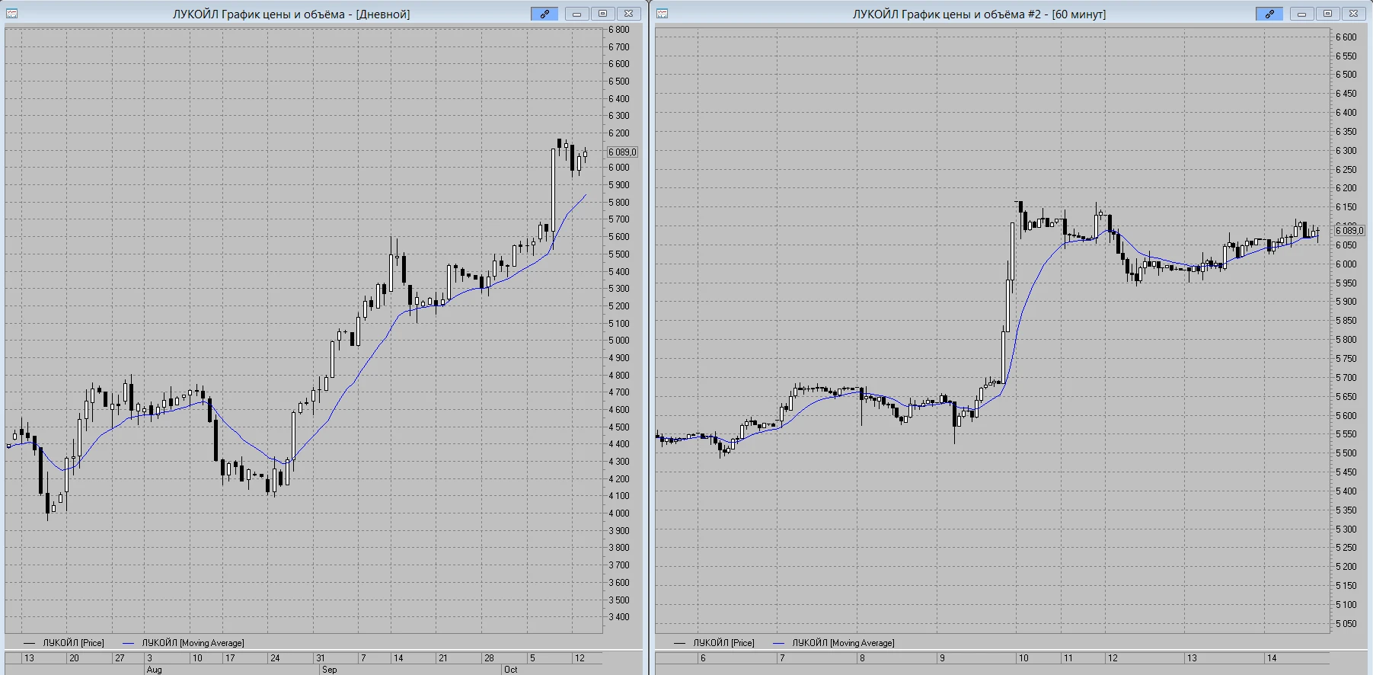Restore the 60 минут chart window size
Image resolution: width=1373 pixels, height=675 pixels.
pos(1327,14)
